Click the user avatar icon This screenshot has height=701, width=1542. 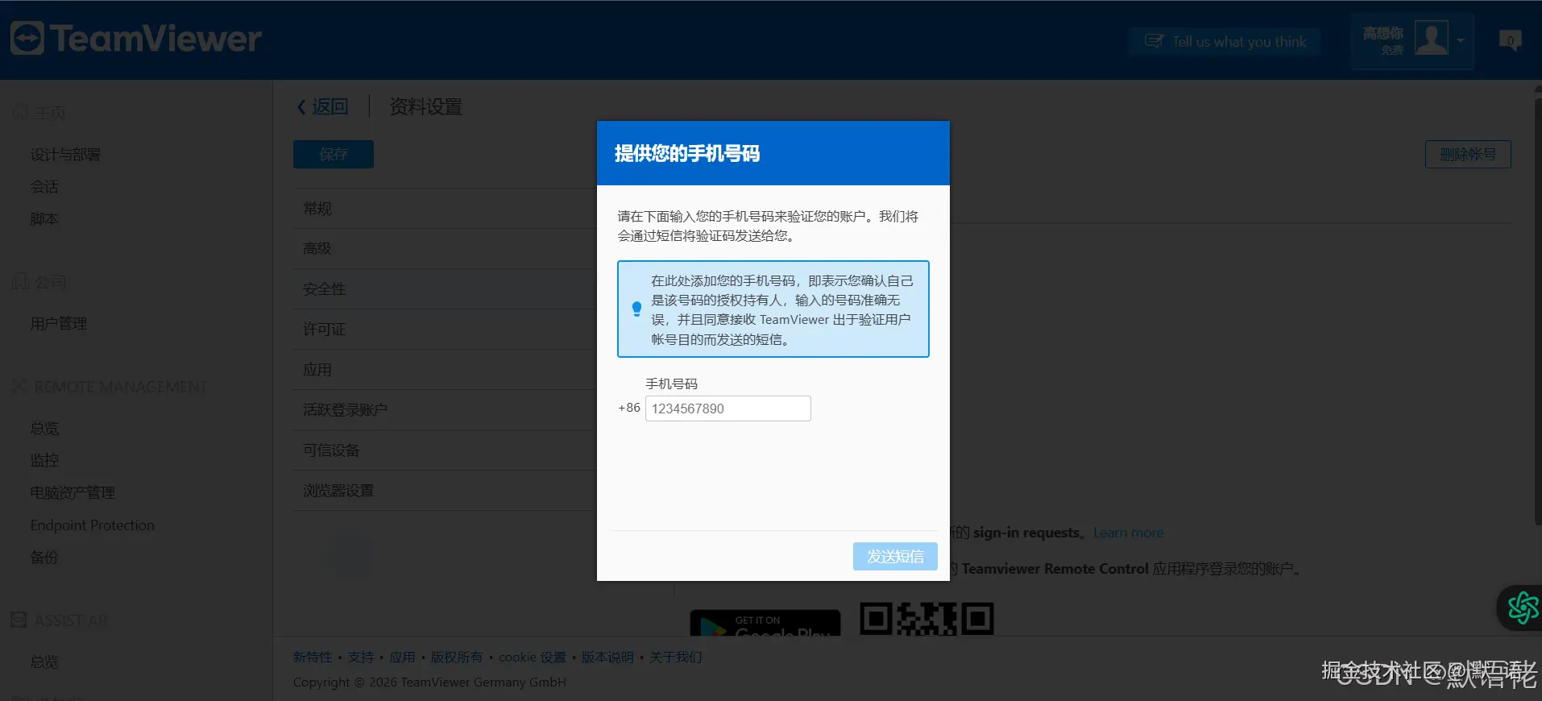click(x=1432, y=38)
